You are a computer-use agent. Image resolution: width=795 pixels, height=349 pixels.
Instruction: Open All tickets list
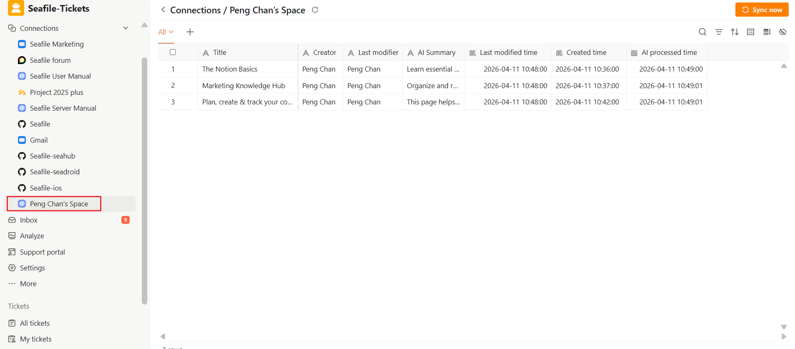click(35, 323)
